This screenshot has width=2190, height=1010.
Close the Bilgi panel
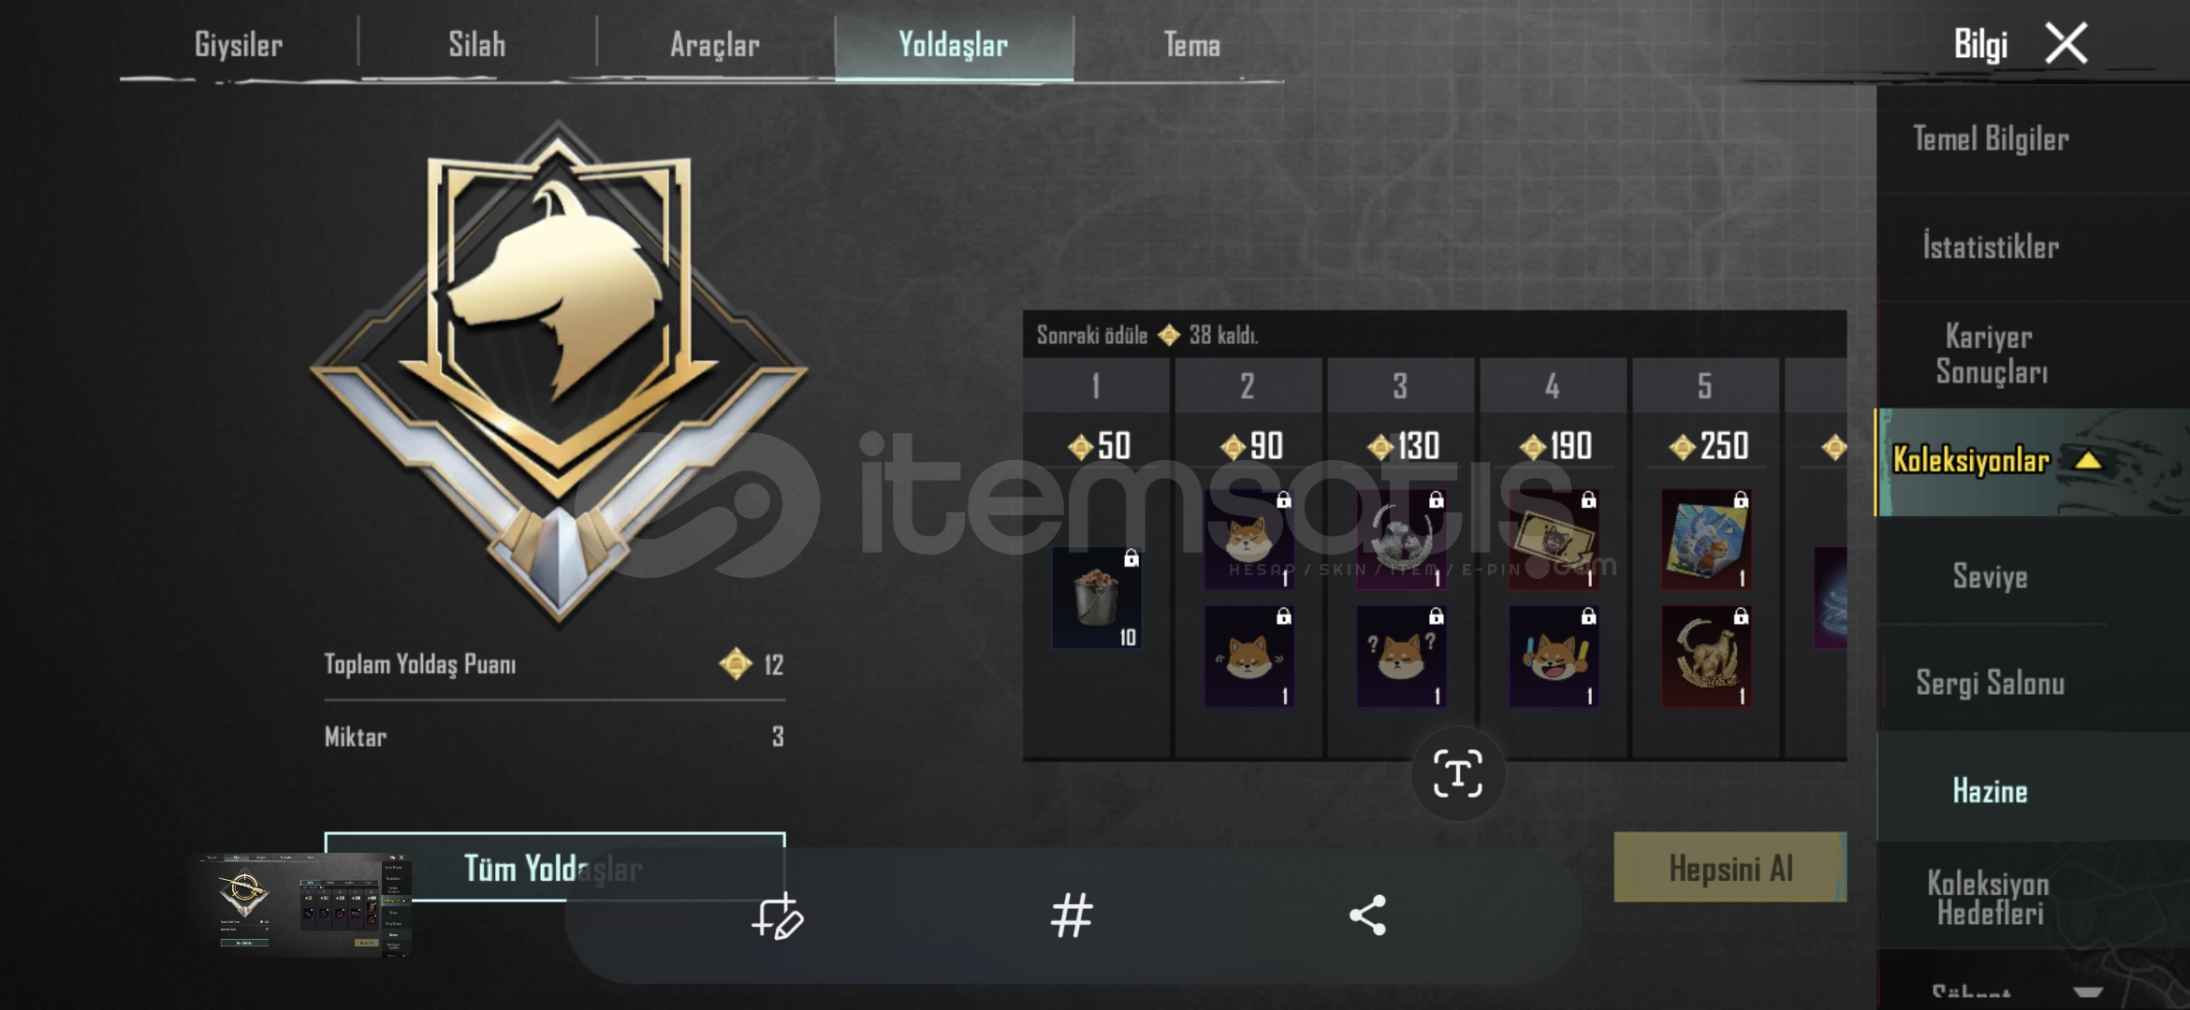pyautogui.click(x=2066, y=43)
